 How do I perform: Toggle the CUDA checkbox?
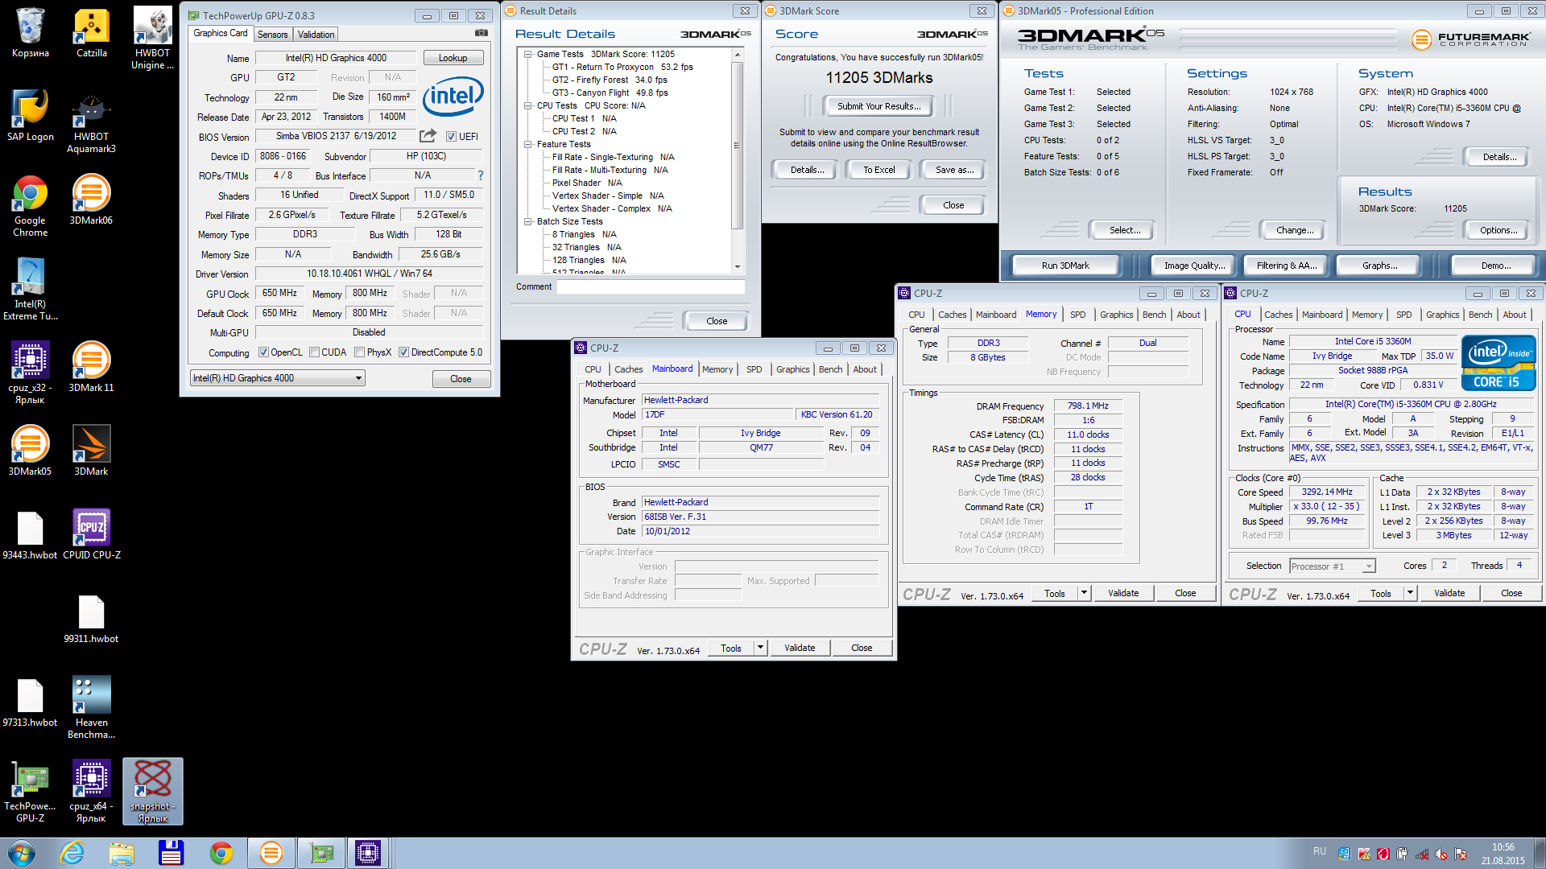coord(315,352)
